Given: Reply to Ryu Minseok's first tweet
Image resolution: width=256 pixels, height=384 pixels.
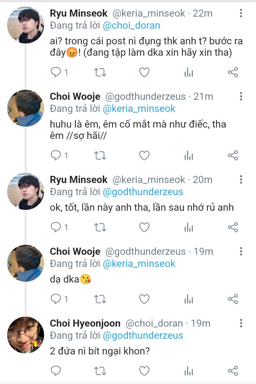Looking at the screenshot, I should tap(56, 73).
